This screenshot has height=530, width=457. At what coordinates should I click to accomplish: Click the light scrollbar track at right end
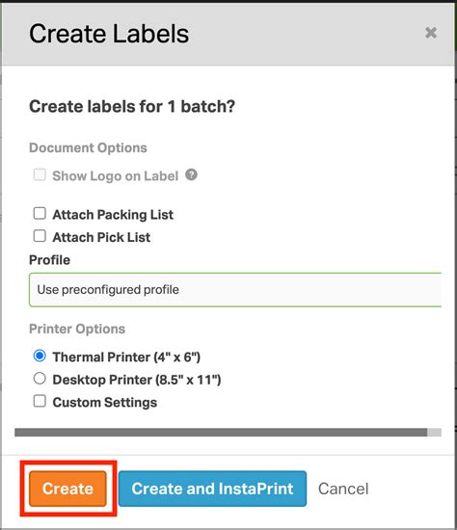(x=434, y=433)
